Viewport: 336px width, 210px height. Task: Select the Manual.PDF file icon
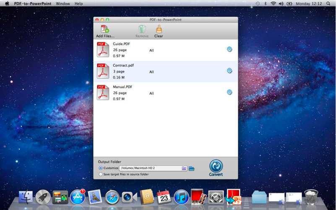(x=103, y=93)
